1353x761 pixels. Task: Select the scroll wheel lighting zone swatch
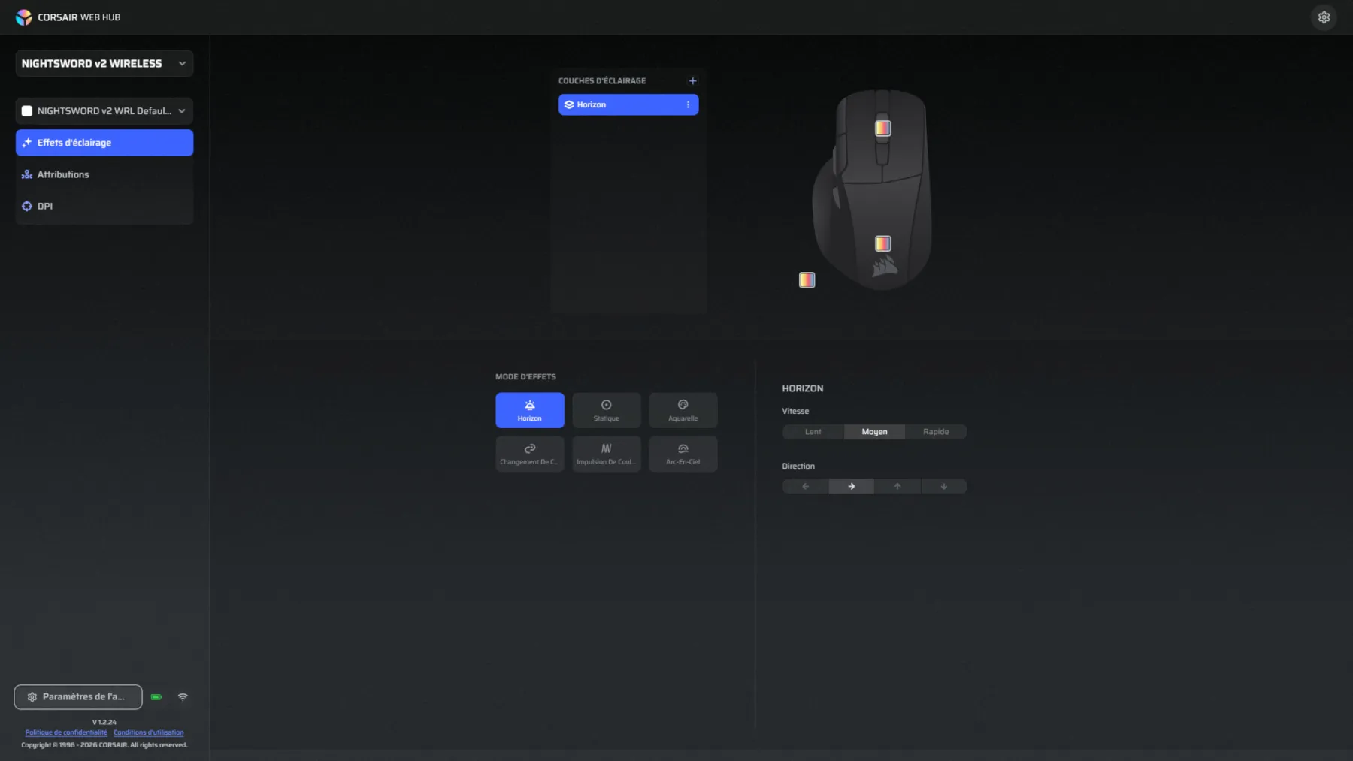click(x=883, y=128)
